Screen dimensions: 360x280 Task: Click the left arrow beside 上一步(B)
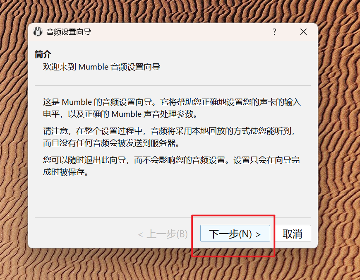(x=141, y=235)
